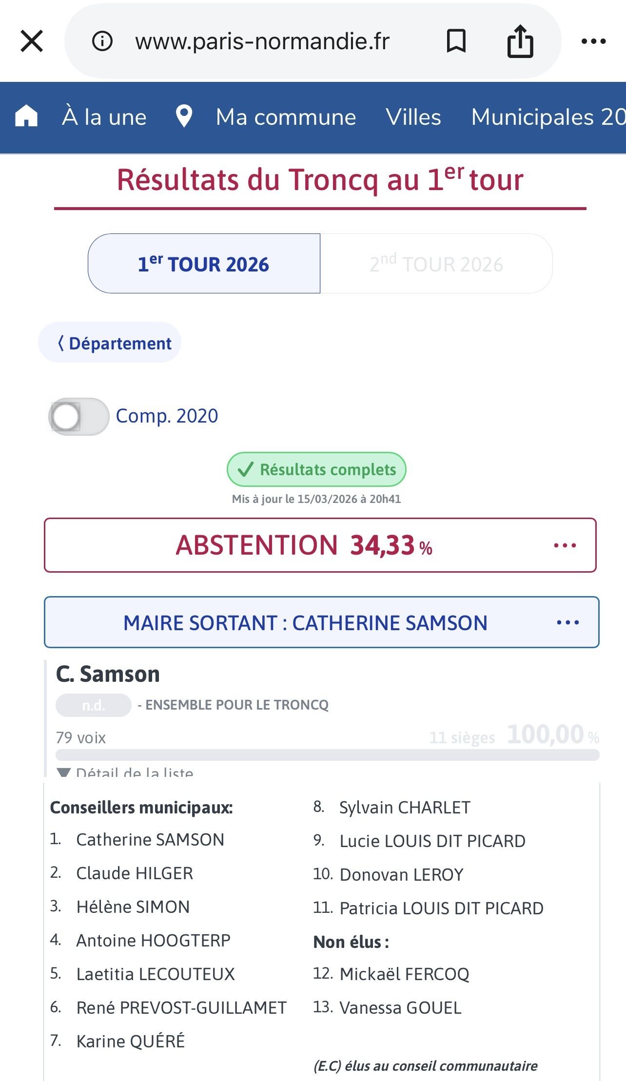Open the Villes menu item
The height and width of the screenshot is (1081, 626).
(413, 117)
